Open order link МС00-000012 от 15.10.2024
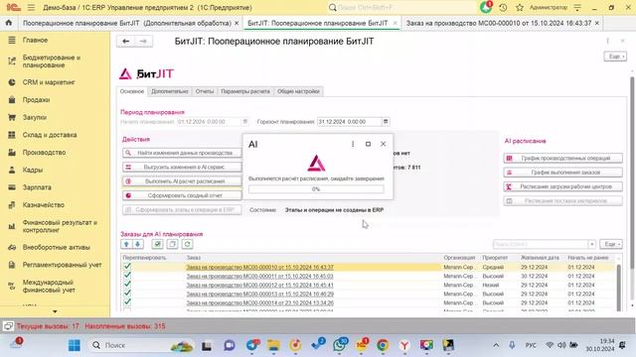636x357 pixels. (259, 285)
